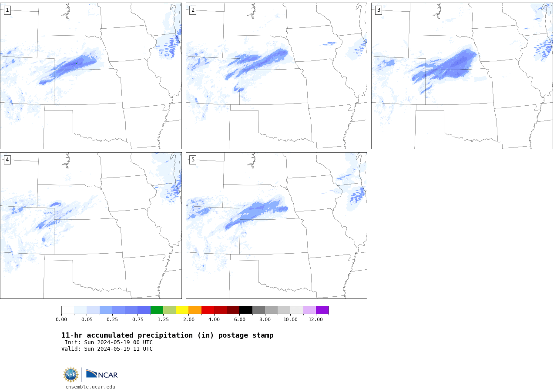Click the boxed number label 1
This screenshot has width=557, height=392.
click(x=7, y=10)
